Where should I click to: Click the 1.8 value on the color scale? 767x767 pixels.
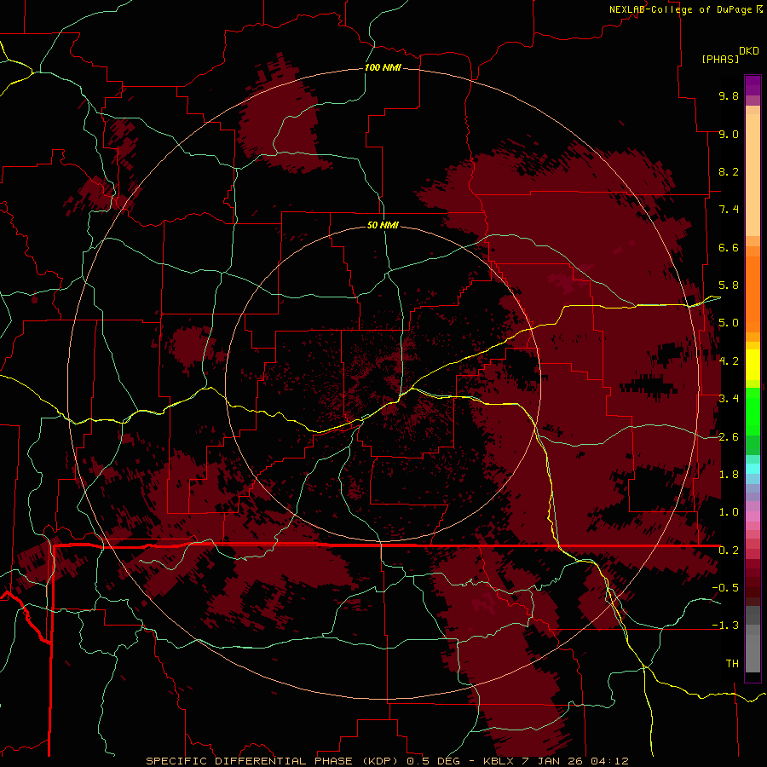tap(729, 475)
